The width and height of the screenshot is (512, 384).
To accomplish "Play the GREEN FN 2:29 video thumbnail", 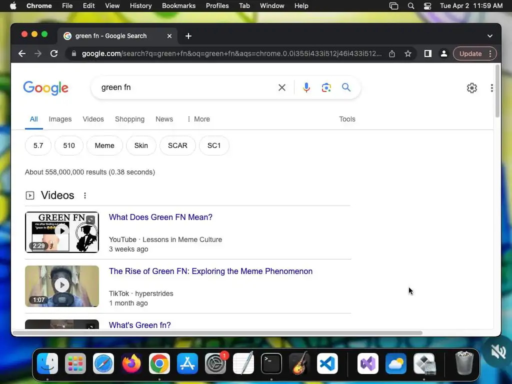I will tap(62, 232).
